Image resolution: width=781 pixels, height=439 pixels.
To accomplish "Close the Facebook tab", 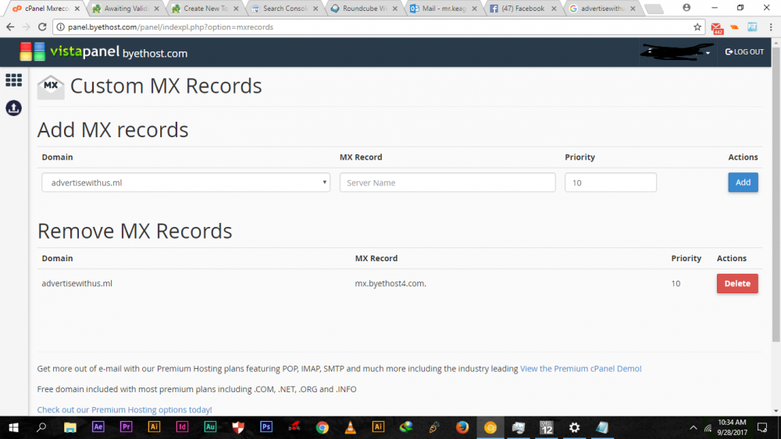I will pos(554,9).
